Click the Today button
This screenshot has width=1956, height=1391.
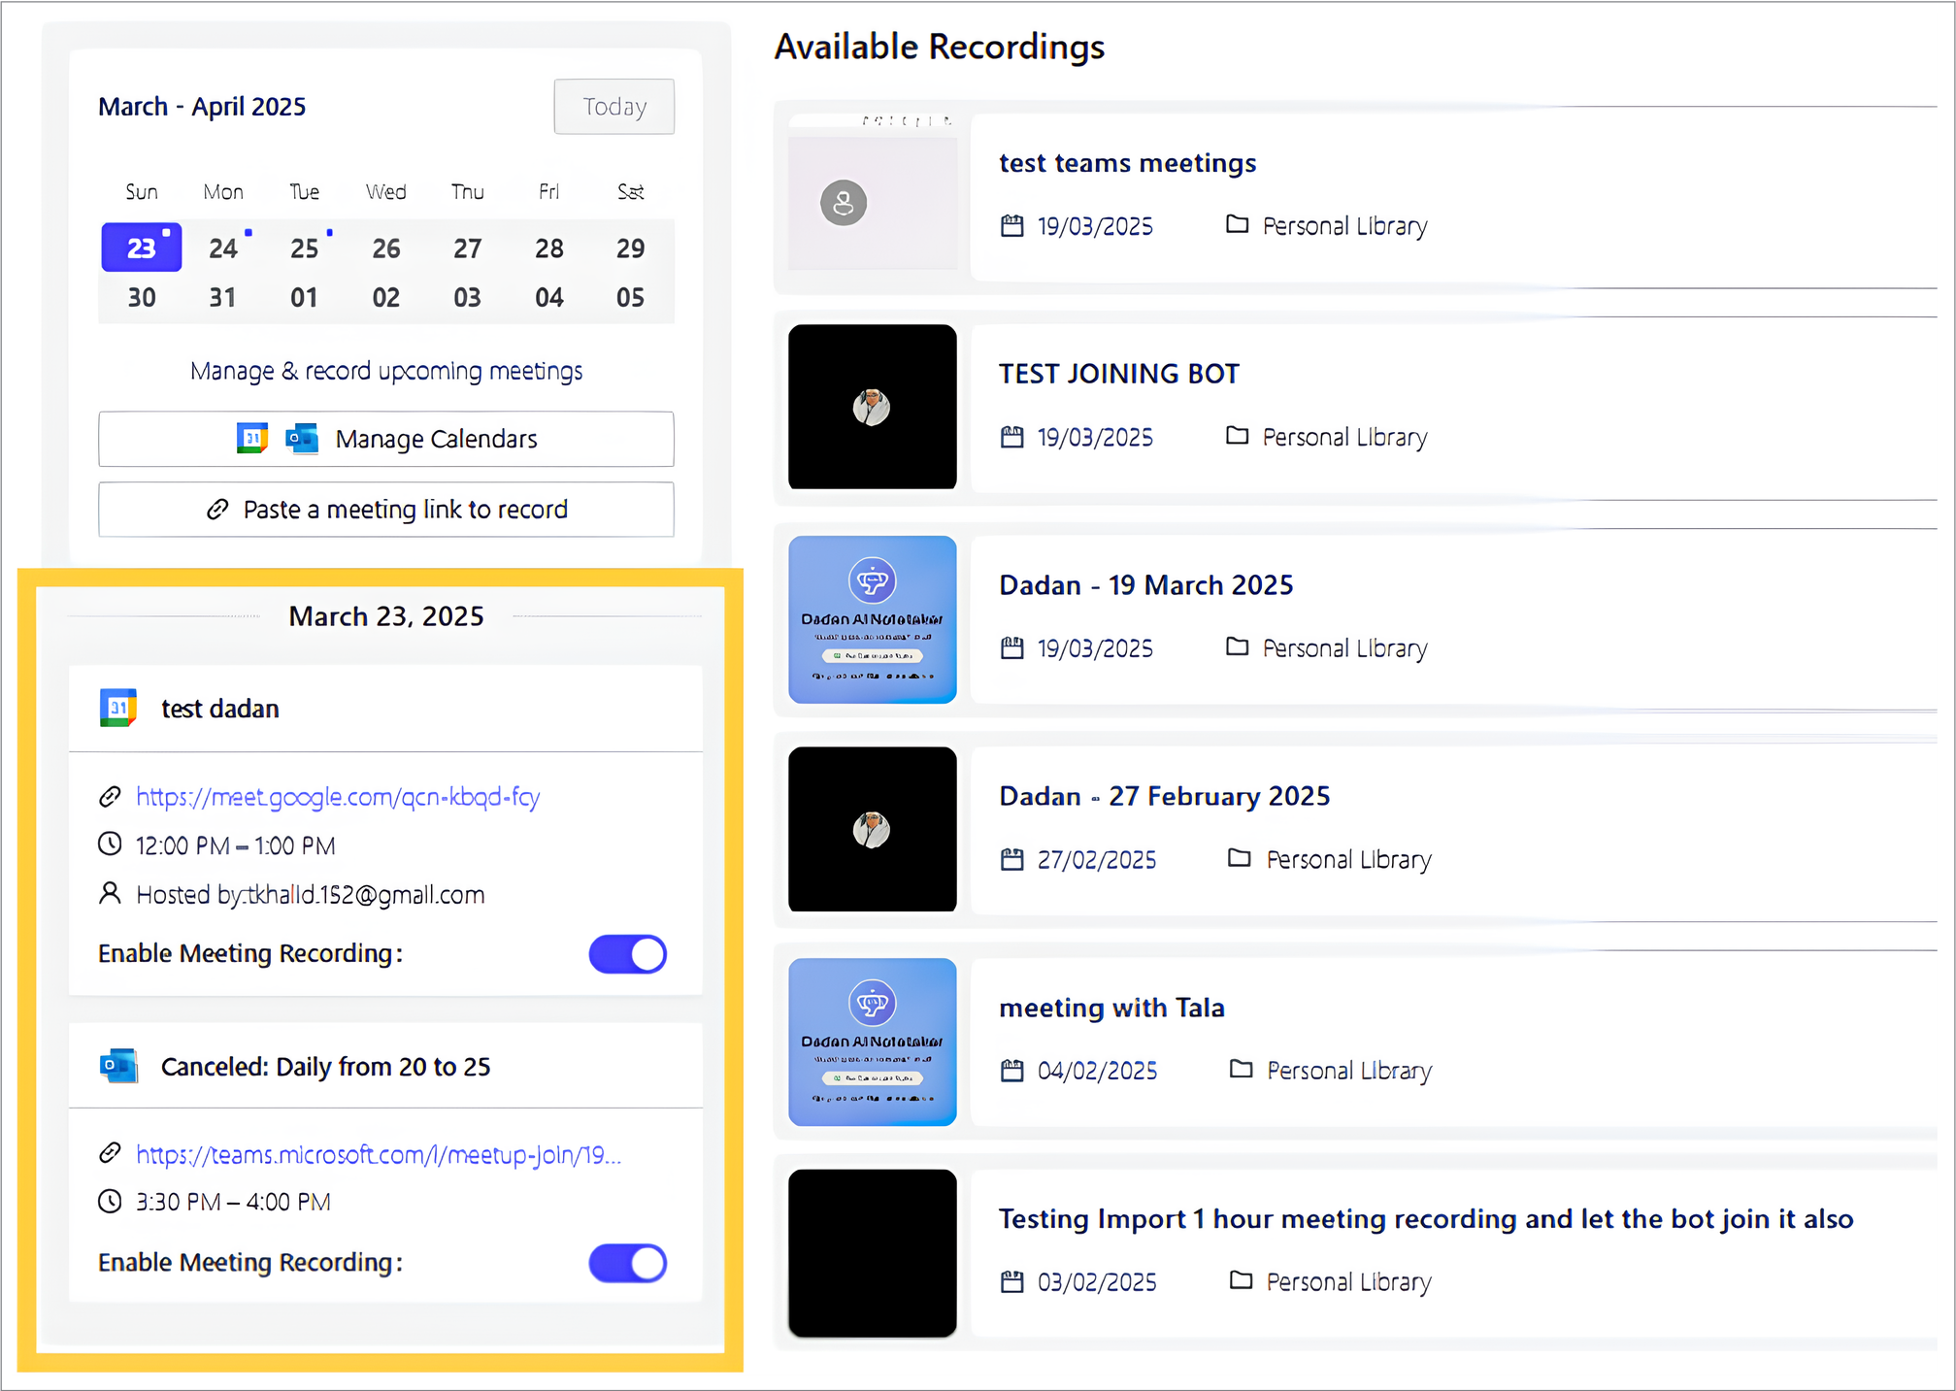(613, 107)
